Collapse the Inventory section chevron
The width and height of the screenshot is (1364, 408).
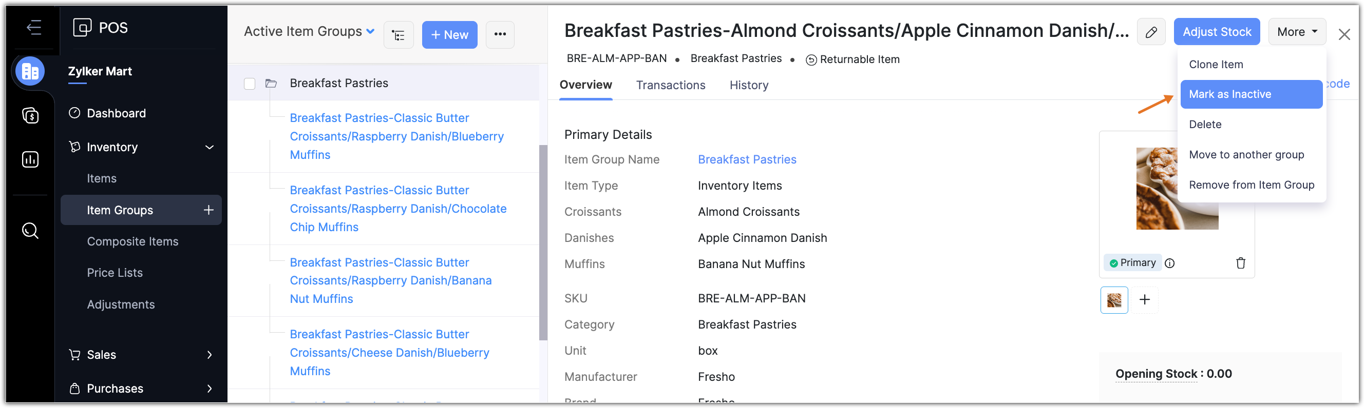click(x=210, y=147)
